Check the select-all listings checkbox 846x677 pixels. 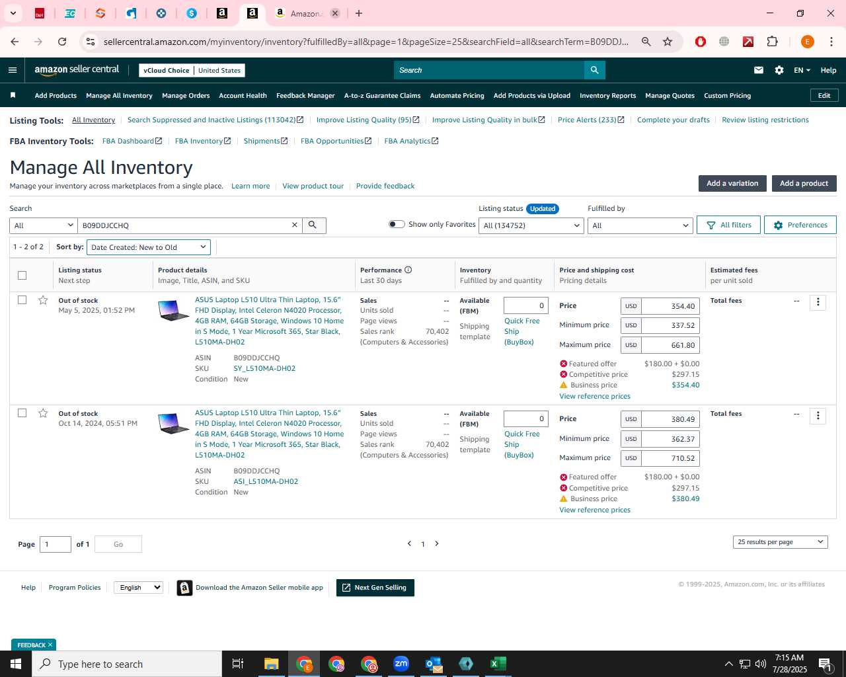click(x=22, y=275)
